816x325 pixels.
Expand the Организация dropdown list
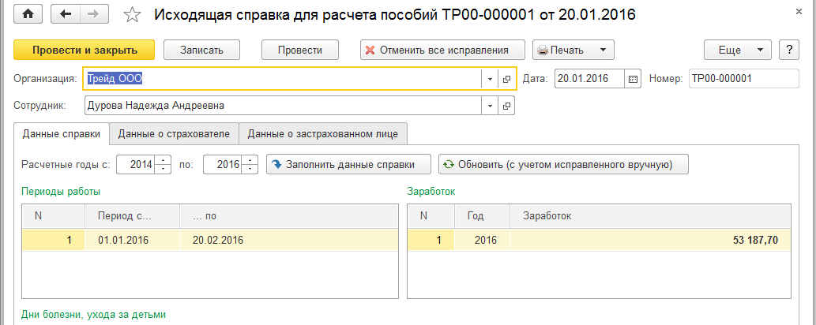(490, 79)
